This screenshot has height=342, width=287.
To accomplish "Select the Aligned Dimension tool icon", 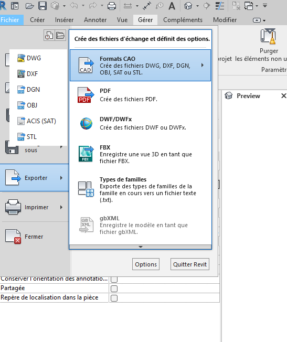I will tap(147, 6).
